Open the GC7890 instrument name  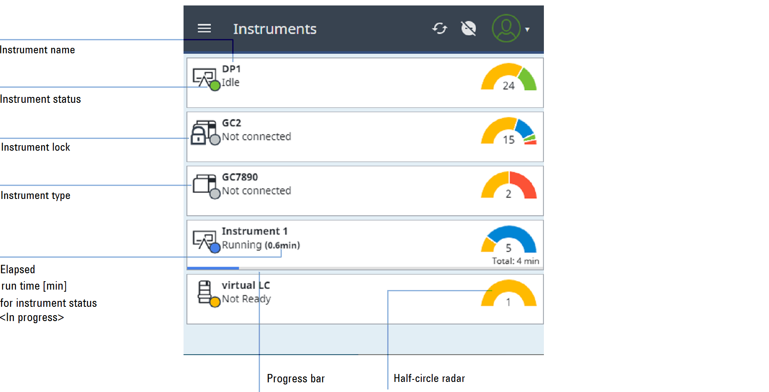[240, 177]
